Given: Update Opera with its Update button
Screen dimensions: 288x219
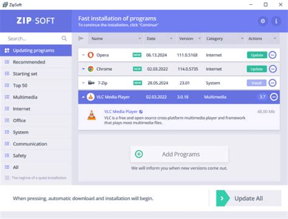Looking at the screenshot, I should [257, 55].
